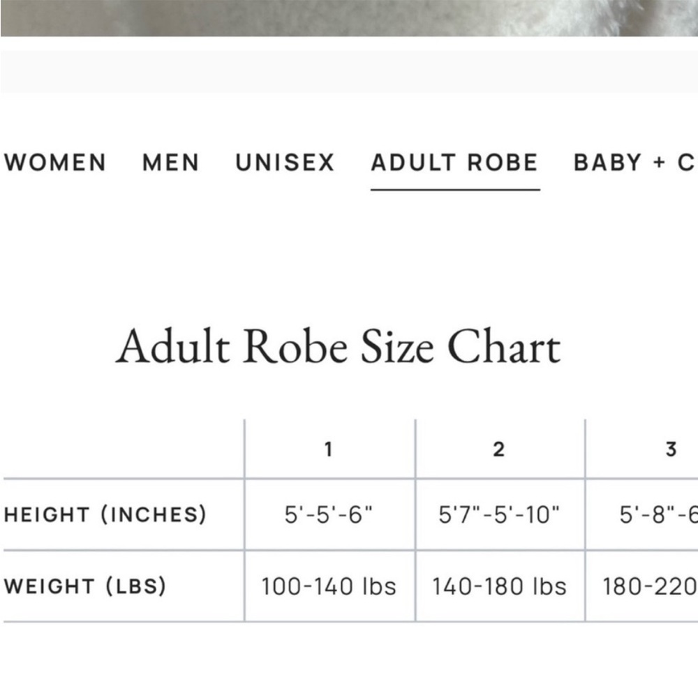
Task: Select the size 2 column header
Action: tap(498, 449)
